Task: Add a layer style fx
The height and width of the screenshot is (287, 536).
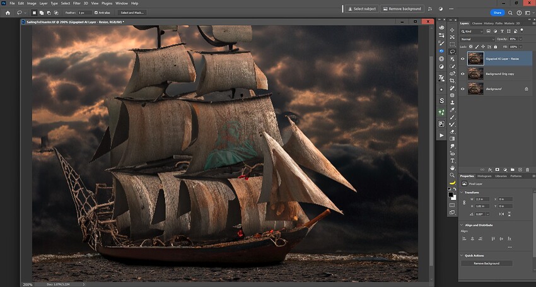Action: point(490,170)
